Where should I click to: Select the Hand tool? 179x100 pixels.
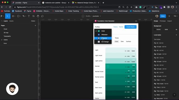pyautogui.click(x=38, y=16)
